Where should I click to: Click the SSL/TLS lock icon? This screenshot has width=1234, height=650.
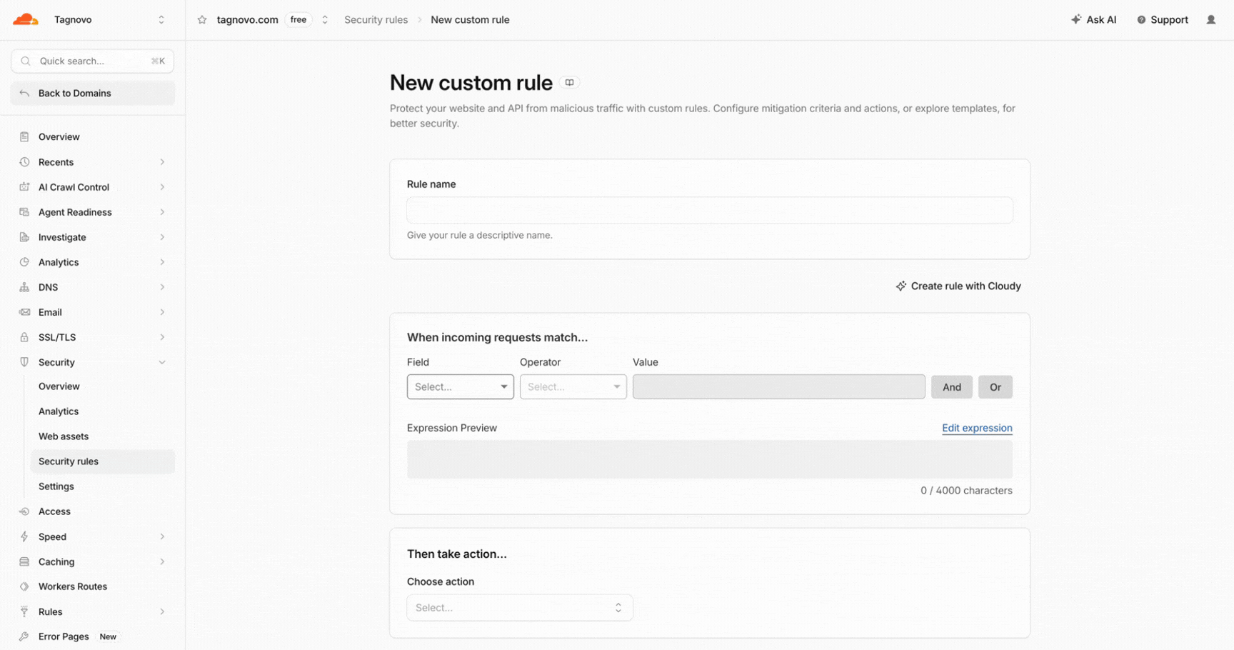24,337
